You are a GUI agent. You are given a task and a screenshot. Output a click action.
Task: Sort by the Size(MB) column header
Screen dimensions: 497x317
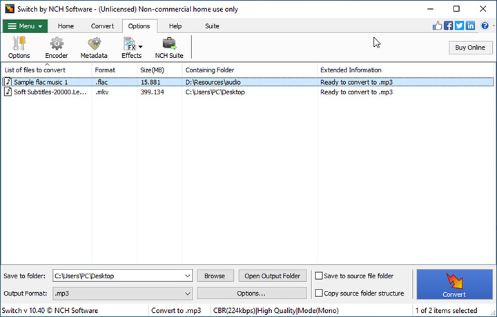click(x=159, y=70)
